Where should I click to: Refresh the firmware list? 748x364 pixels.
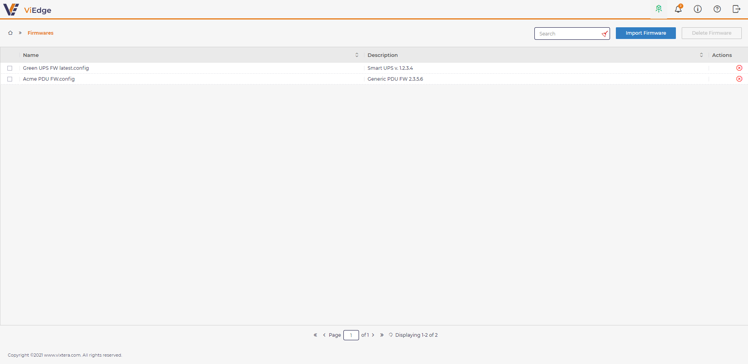(x=391, y=335)
